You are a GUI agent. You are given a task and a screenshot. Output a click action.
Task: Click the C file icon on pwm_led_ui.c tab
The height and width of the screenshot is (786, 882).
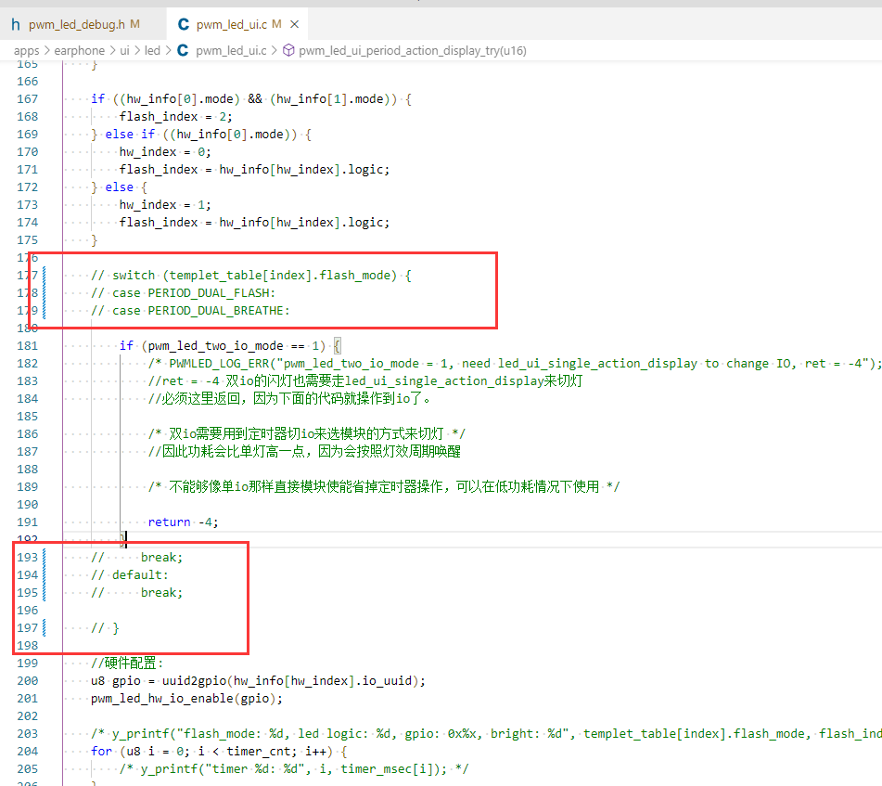click(x=183, y=24)
